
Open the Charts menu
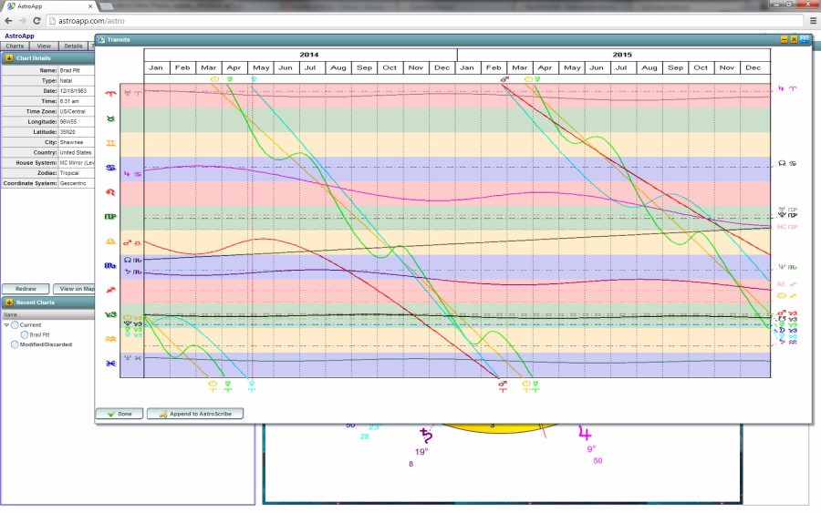15,46
